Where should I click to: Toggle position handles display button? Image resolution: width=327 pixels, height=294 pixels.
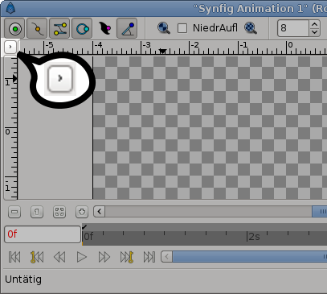click(x=14, y=28)
